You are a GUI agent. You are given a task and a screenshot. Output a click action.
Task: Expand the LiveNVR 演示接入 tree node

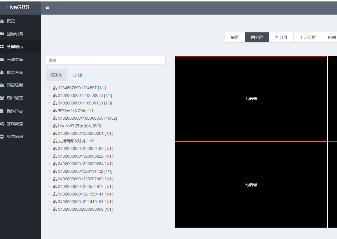49,126
